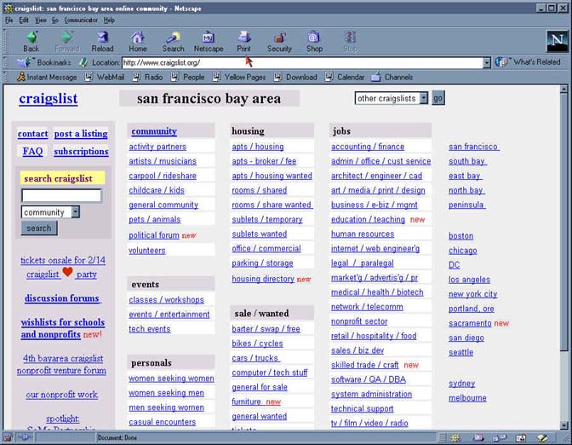Open the software / QA / DBA jobs link

(x=369, y=379)
